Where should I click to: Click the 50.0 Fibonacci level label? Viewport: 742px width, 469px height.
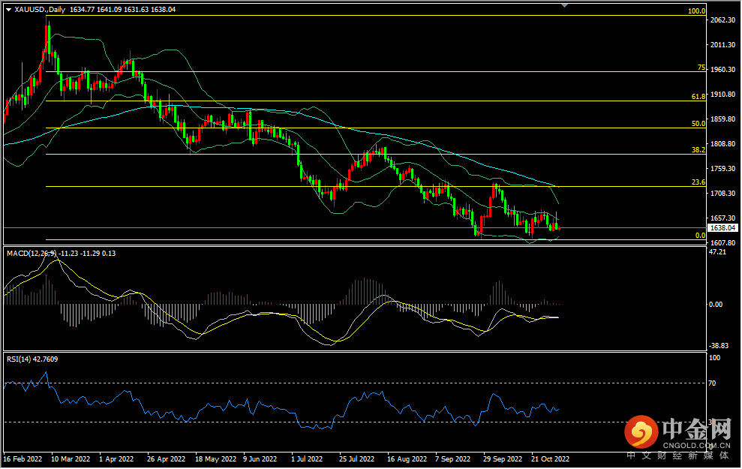point(698,124)
